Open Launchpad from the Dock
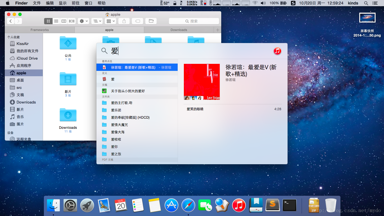This screenshot has width=384, height=216. click(87, 205)
